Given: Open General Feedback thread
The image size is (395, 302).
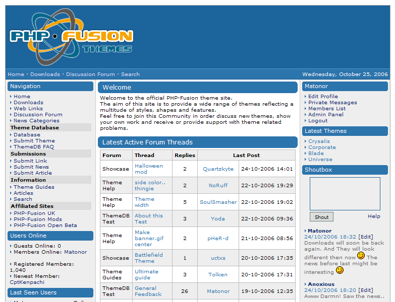Looking at the screenshot, I should click(148, 291).
